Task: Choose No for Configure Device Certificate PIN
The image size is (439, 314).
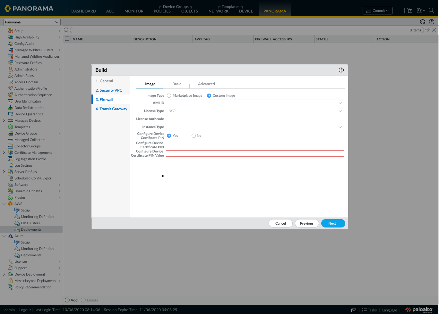Action: (194, 136)
